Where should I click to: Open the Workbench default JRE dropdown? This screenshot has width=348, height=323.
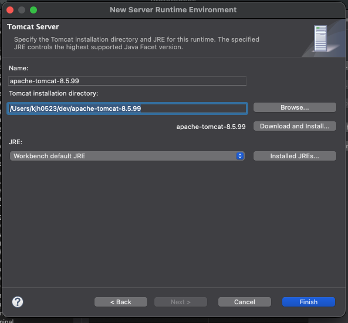(x=127, y=156)
